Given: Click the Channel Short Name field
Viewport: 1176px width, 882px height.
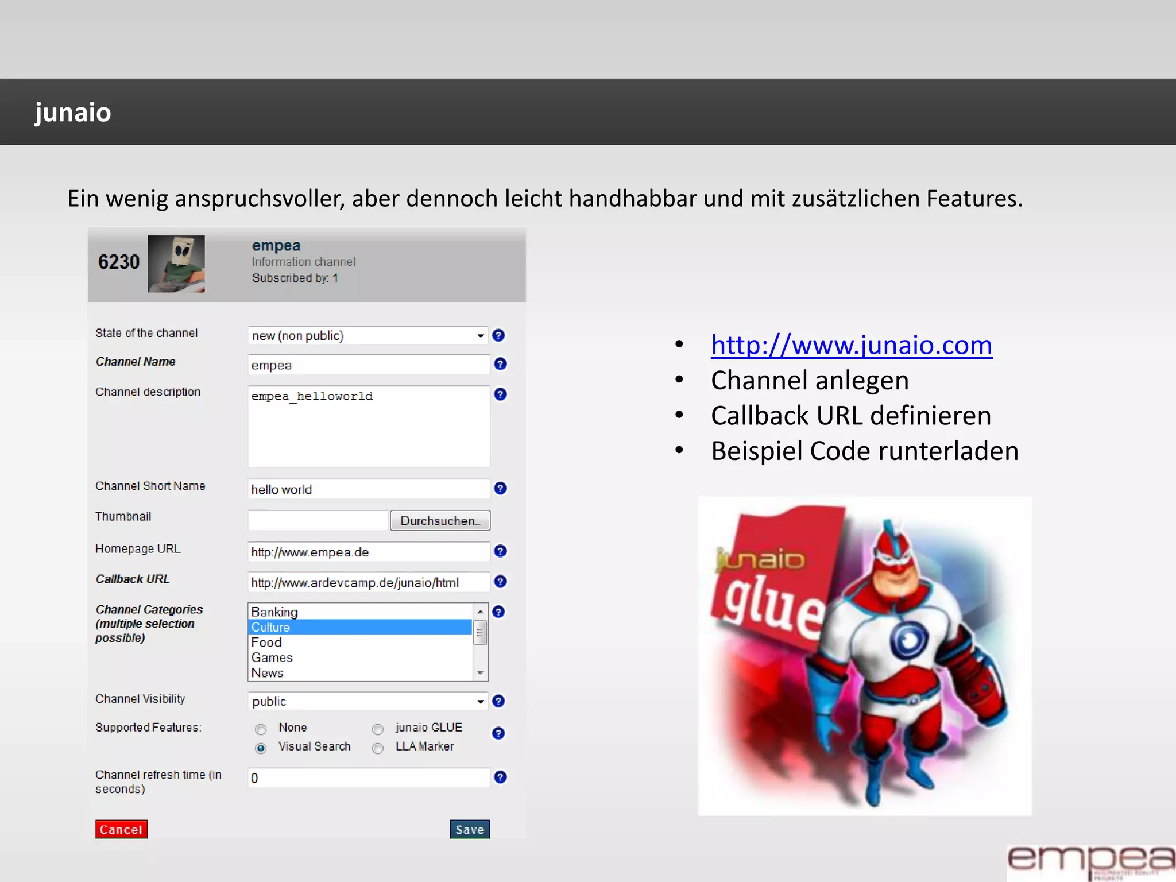Looking at the screenshot, I should 369,489.
